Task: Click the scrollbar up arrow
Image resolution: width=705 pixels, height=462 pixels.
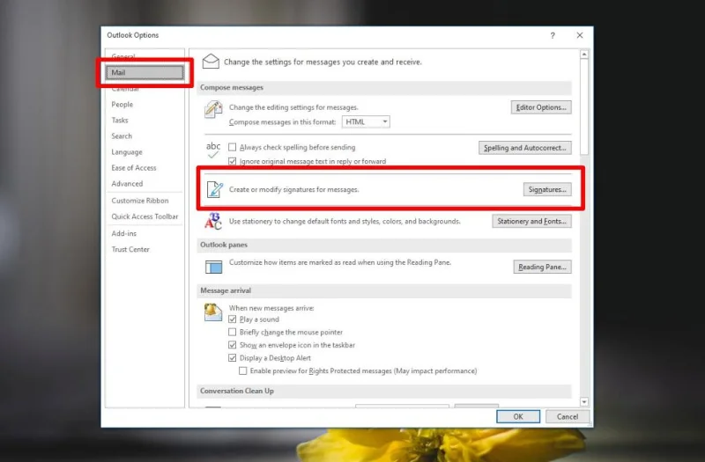Action: coord(584,55)
